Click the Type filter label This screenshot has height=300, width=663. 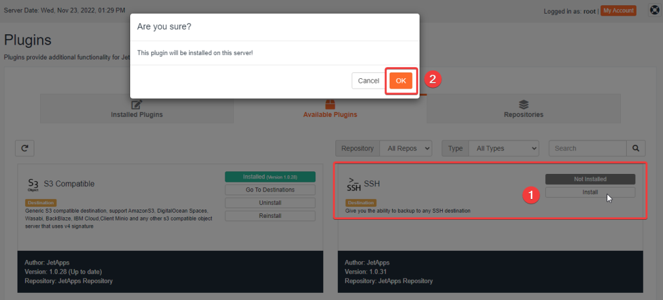(455, 148)
